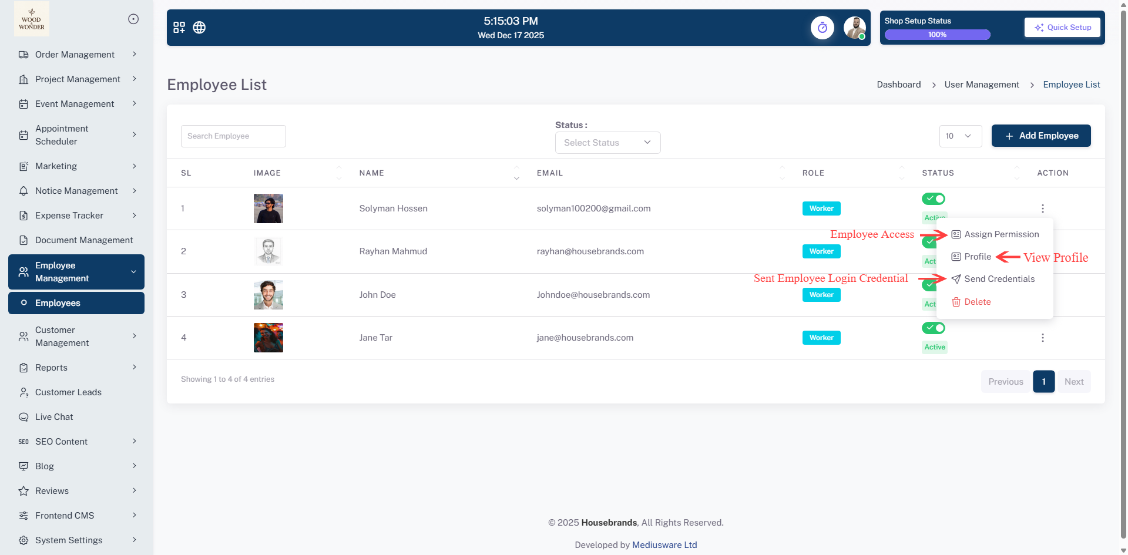Click the Search Employee input field
Image resolution: width=1128 pixels, height=555 pixels.
(233, 136)
